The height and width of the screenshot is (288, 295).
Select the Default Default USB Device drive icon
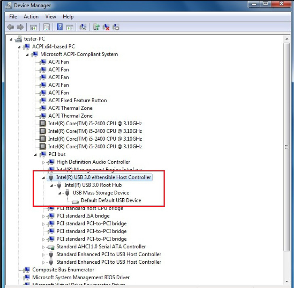pyautogui.click(x=75, y=202)
